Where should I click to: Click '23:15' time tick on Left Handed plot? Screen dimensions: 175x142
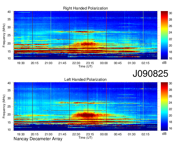point(90,134)
